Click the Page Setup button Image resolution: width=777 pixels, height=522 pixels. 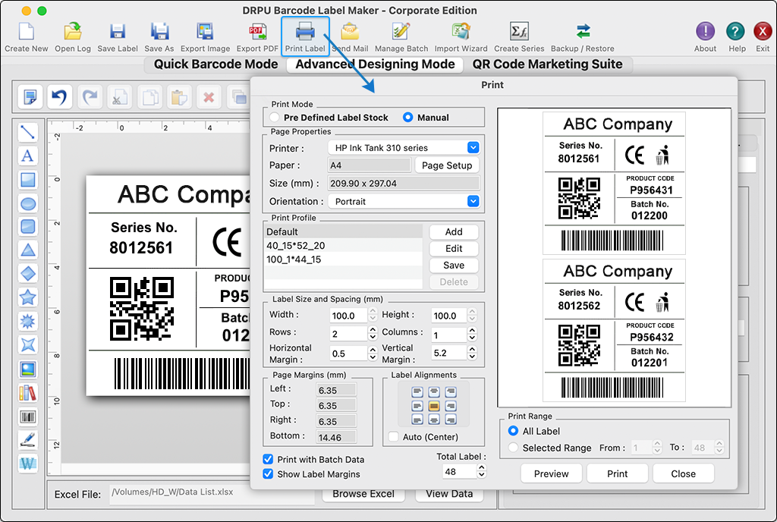pyautogui.click(x=447, y=165)
